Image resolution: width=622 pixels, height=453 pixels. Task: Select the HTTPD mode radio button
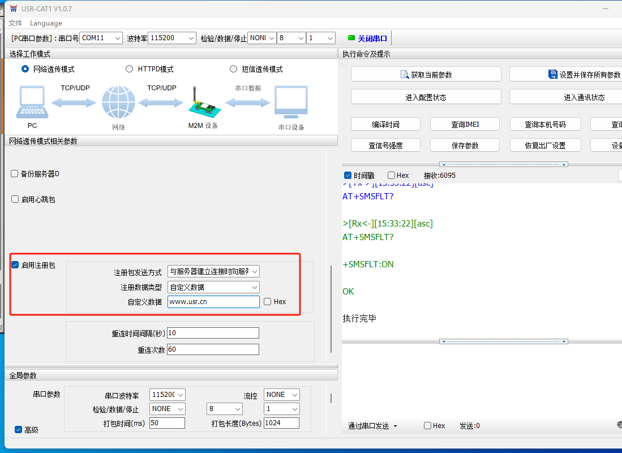coord(130,69)
